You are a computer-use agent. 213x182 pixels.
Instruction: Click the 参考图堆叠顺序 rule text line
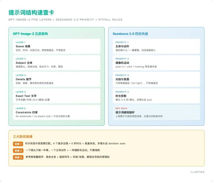[68, 157]
